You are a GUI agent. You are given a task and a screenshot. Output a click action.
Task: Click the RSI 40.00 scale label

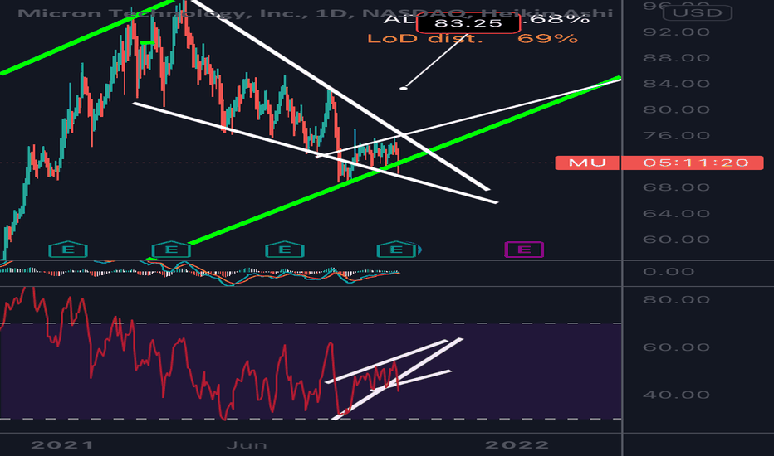pyautogui.click(x=676, y=395)
